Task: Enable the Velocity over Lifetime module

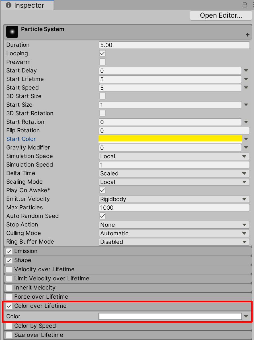Action: 9,269
